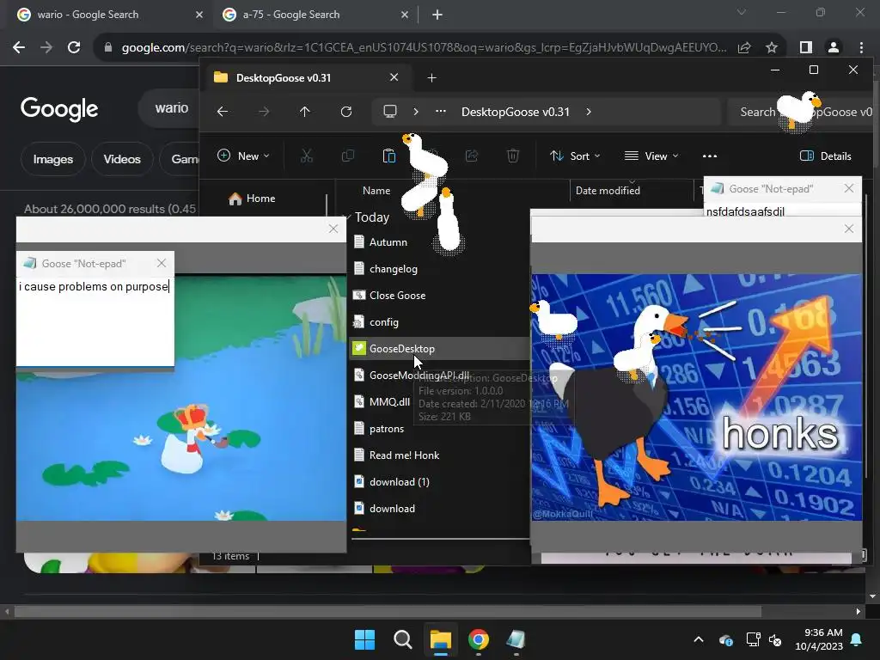Sort by the Name column header
880x660 pixels.
pos(376,191)
